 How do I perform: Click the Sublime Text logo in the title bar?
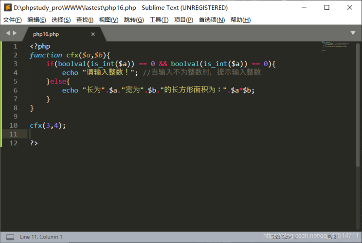click(x=8, y=7)
